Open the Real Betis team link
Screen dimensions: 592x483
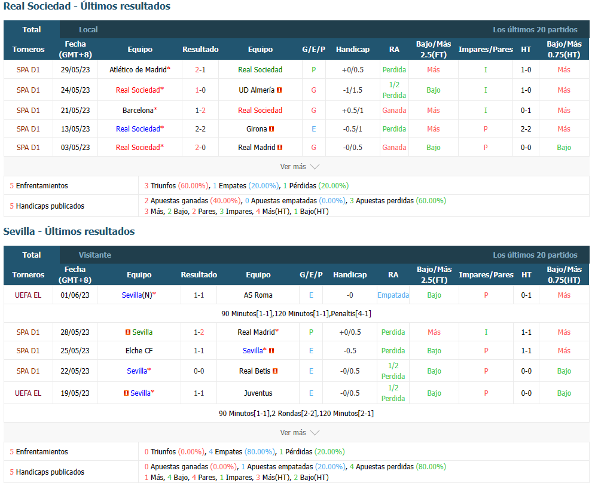click(x=255, y=371)
